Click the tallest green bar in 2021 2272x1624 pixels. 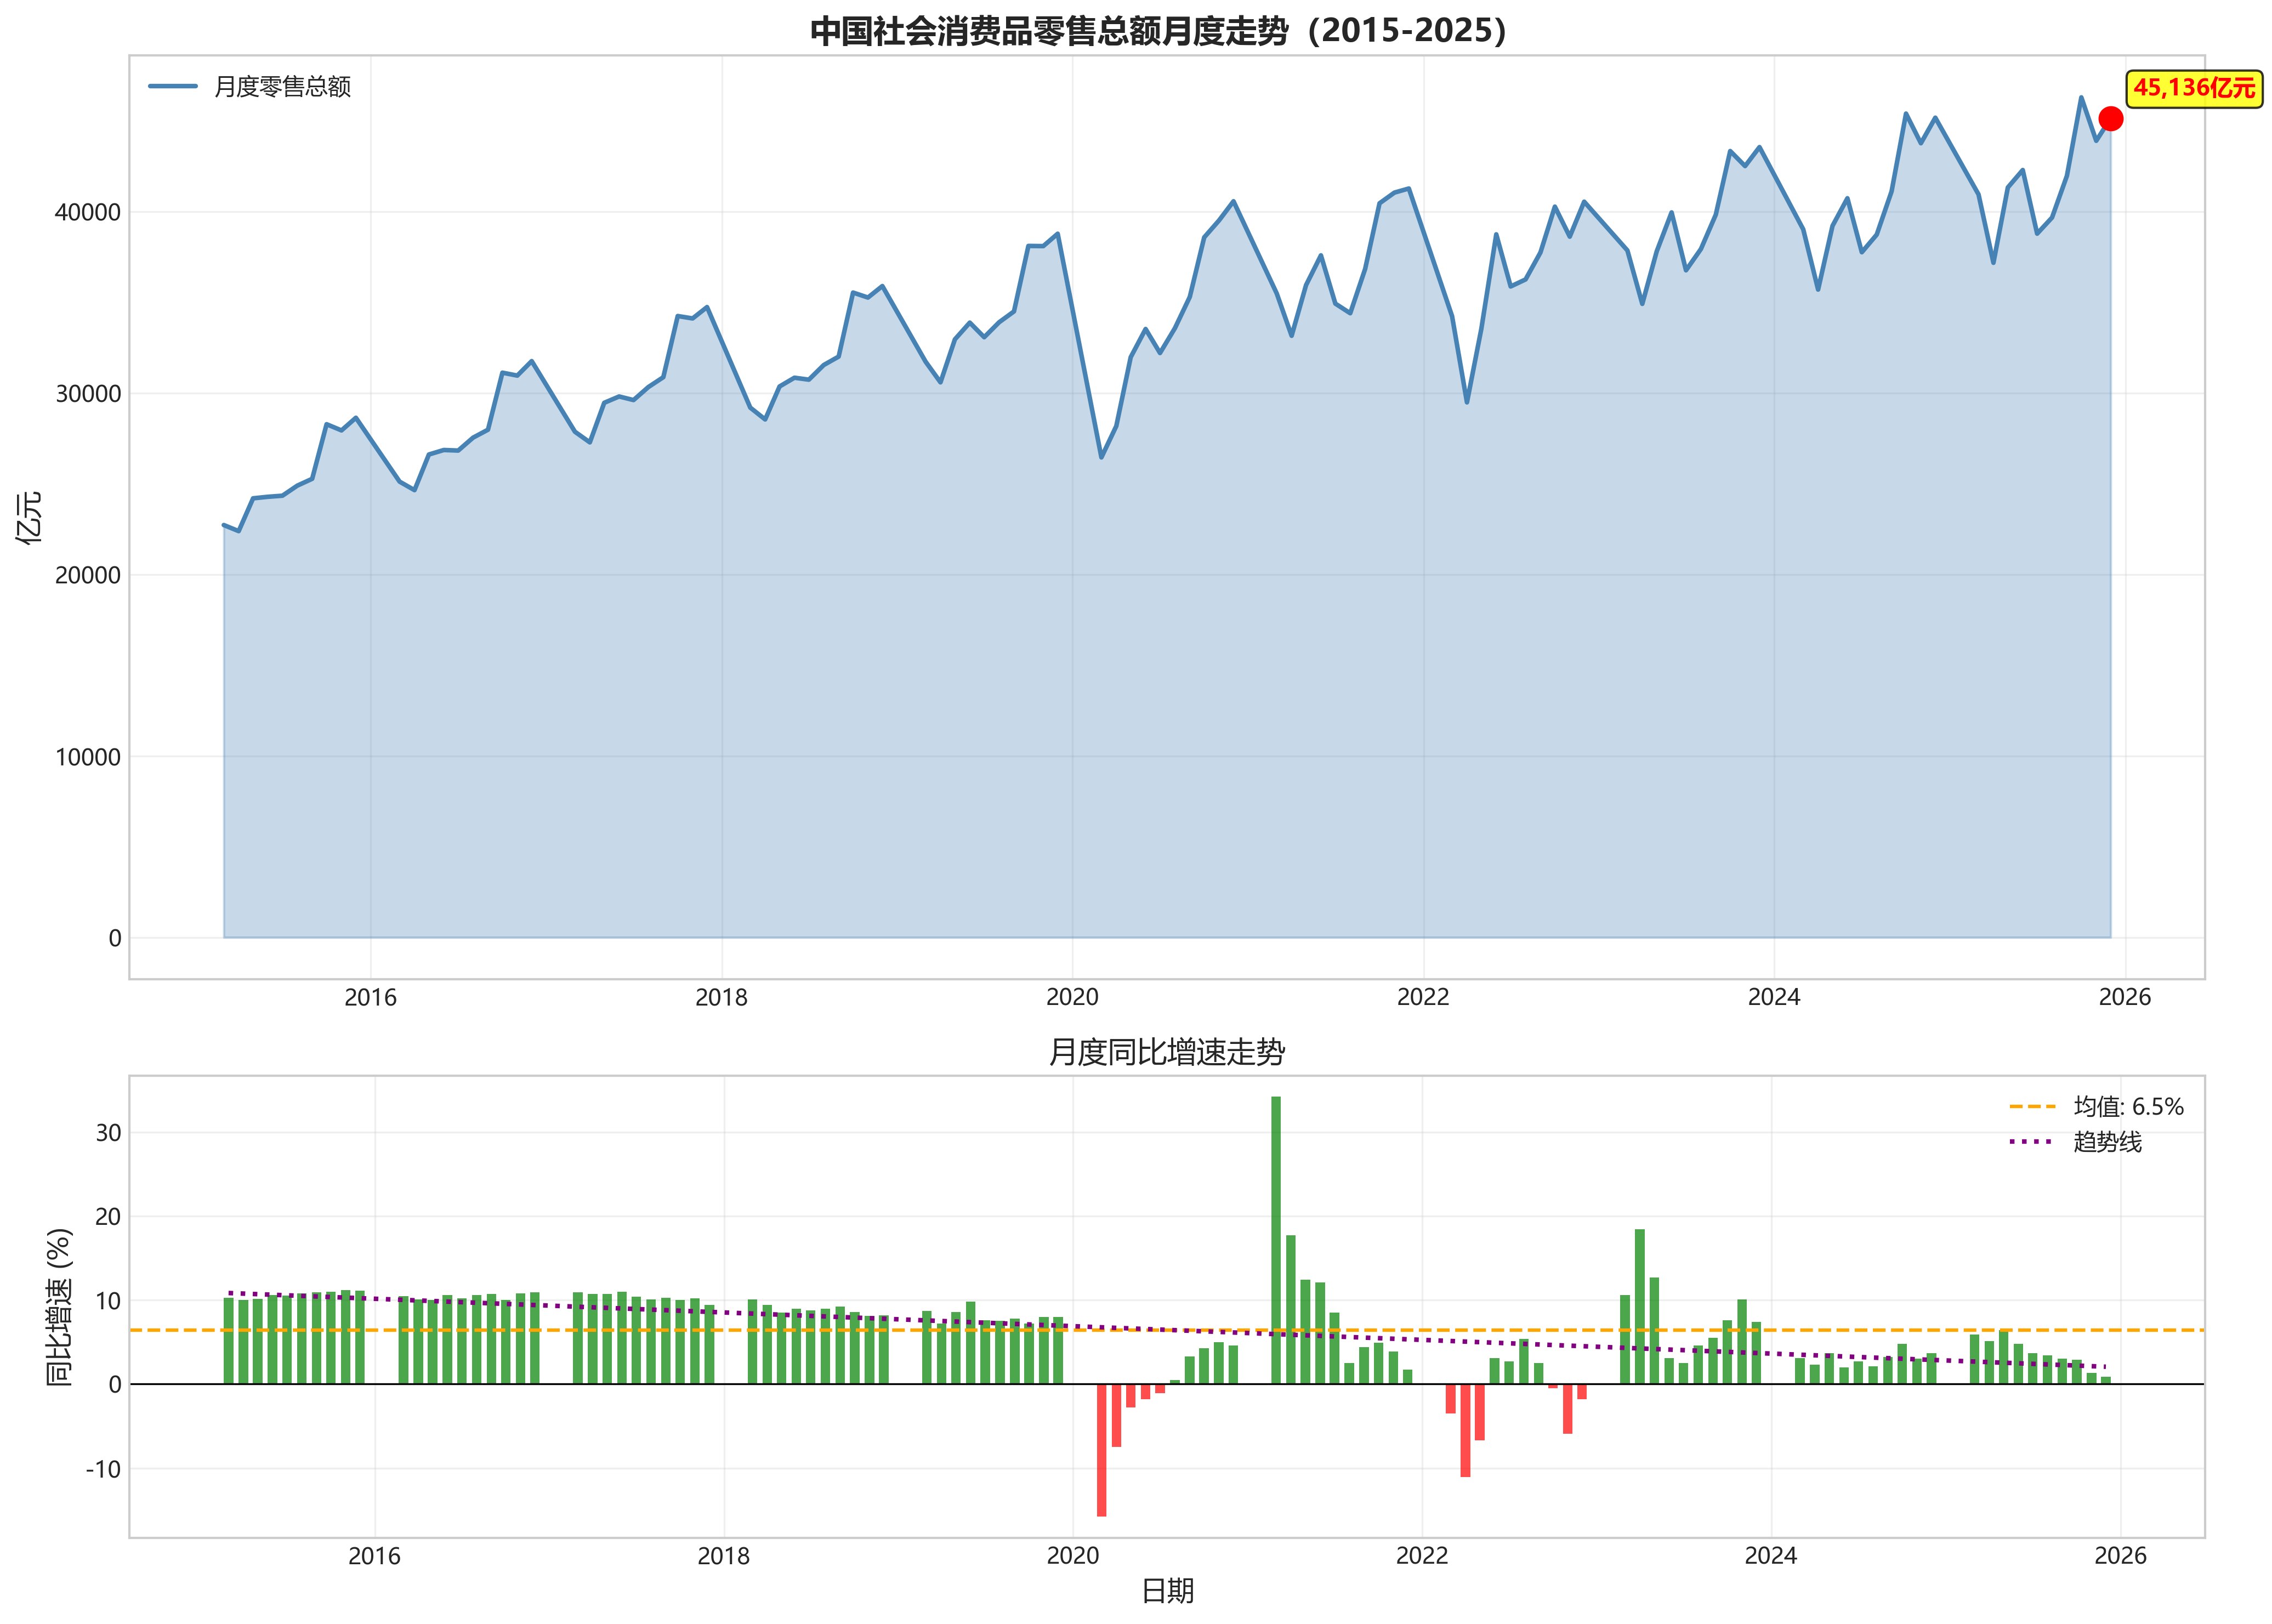pyautogui.click(x=1276, y=1240)
